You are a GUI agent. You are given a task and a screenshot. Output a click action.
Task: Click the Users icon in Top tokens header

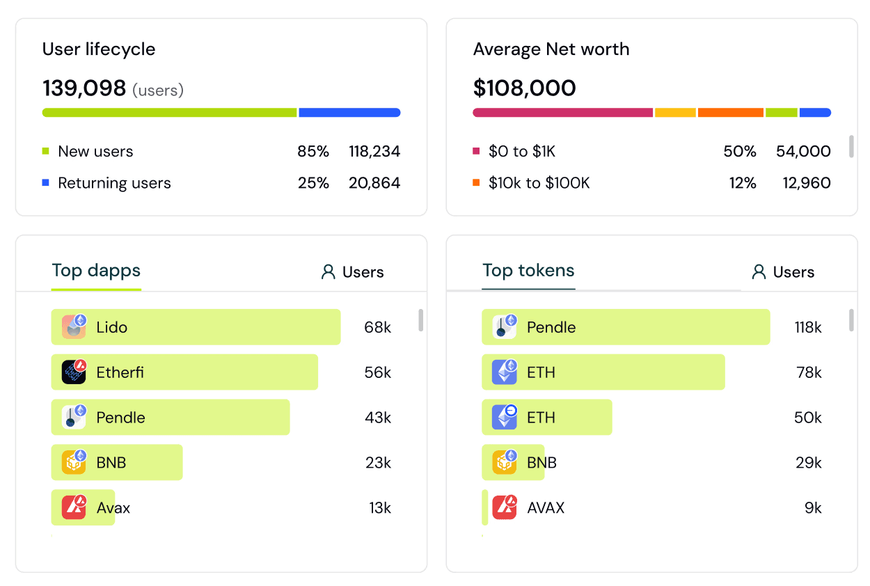pyautogui.click(x=759, y=272)
